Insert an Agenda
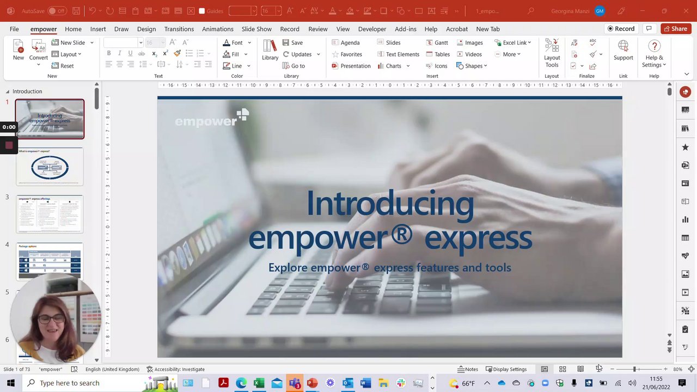This screenshot has height=392, width=697. [x=345, y=42]
